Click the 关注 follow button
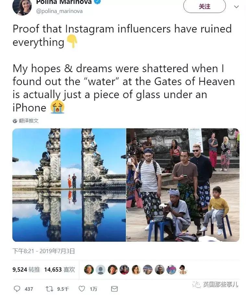Screen dimensions: 246x295 [204, 6]
